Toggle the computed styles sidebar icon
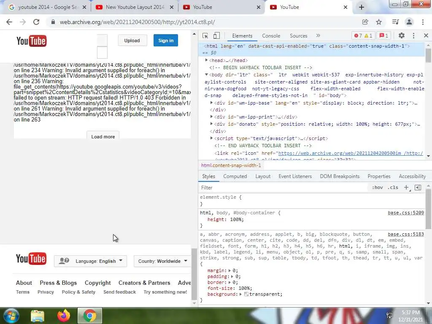 pos(418,188)
